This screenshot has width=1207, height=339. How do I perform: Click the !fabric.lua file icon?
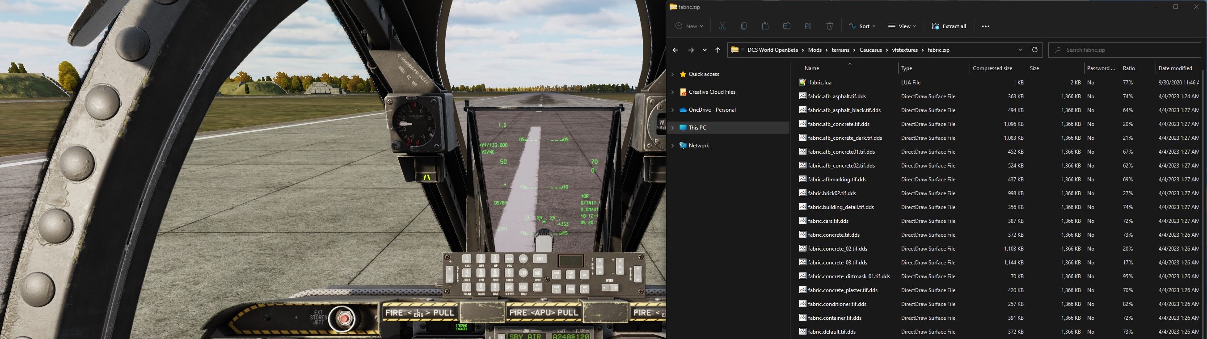point(802,83)
